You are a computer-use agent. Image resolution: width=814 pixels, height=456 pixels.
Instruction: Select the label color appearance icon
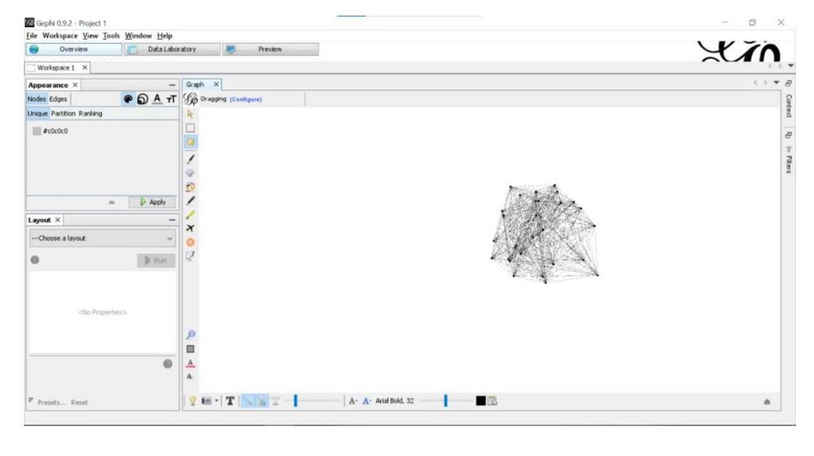pos(157,99)
